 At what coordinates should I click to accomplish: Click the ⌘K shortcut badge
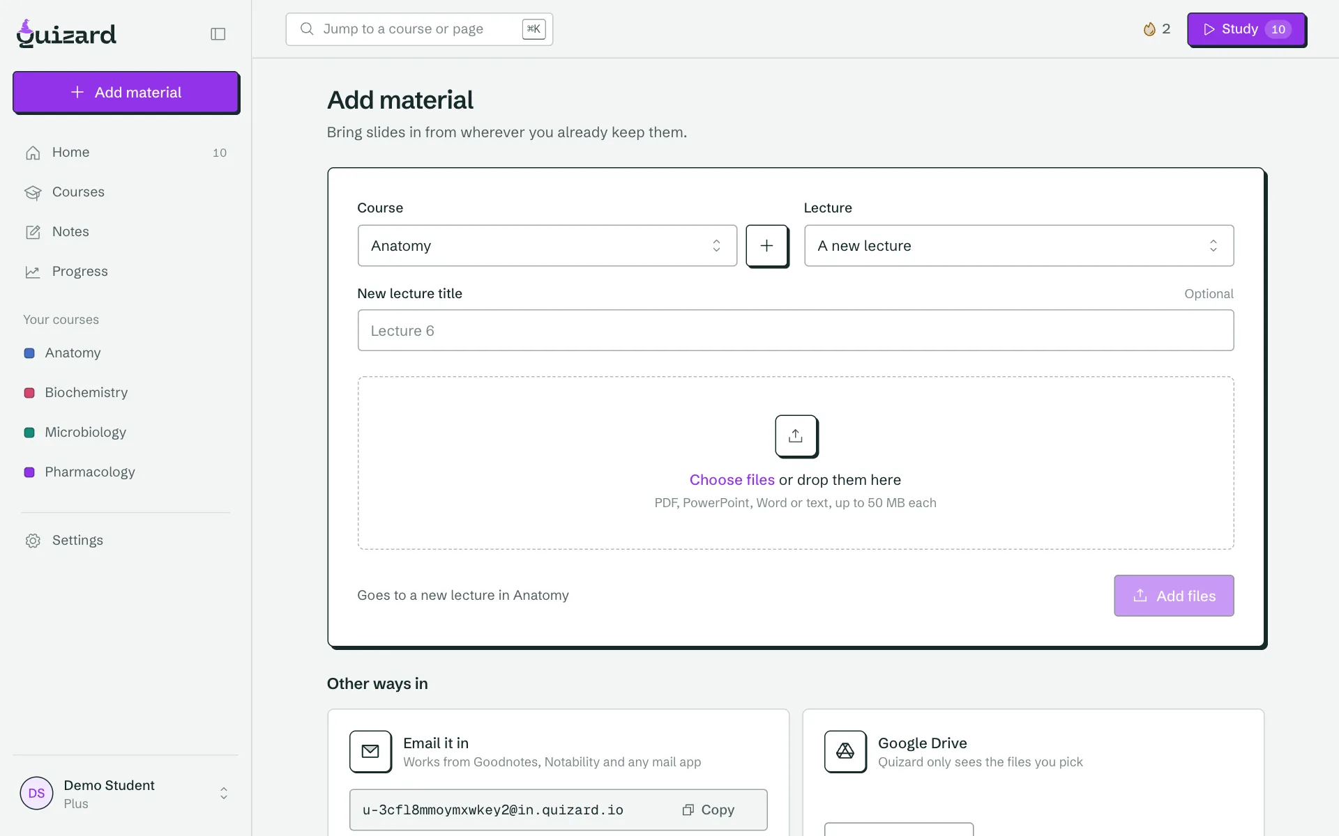pyautogui.click(x=534, y=29)
